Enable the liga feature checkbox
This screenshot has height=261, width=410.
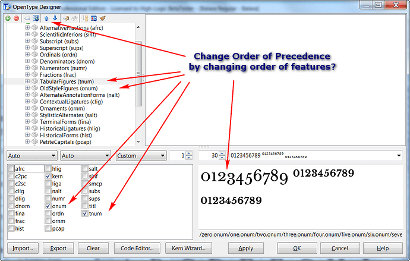(x=48, y=184)
